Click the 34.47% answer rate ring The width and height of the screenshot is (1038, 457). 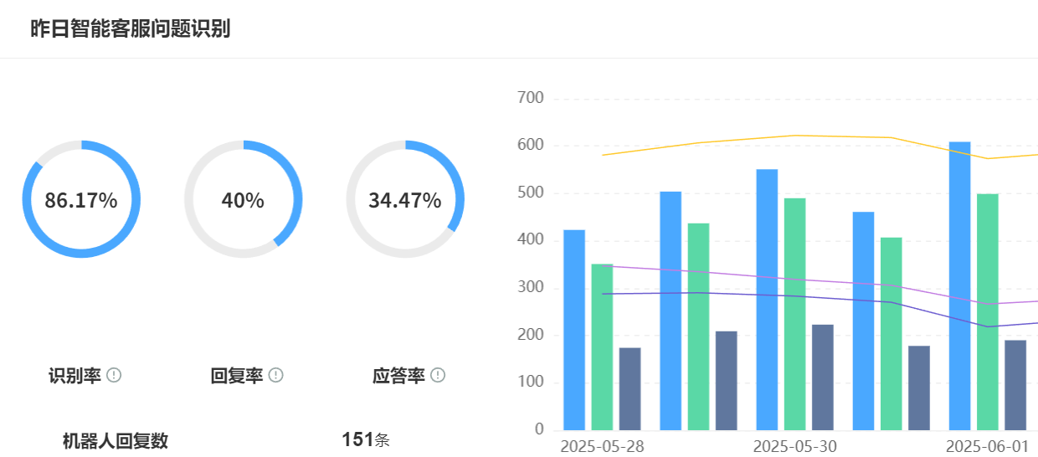coord(405,200)
